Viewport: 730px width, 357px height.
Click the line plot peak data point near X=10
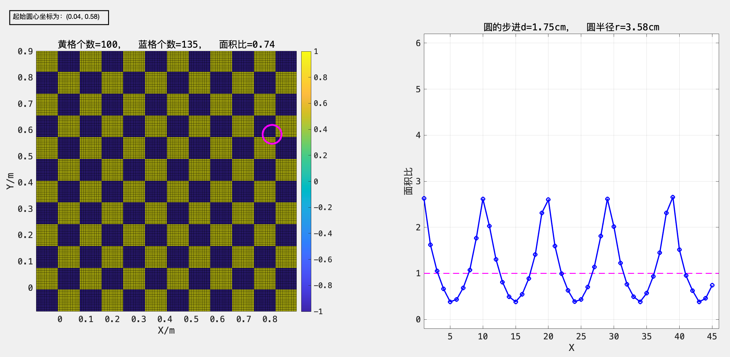[483, 199]
